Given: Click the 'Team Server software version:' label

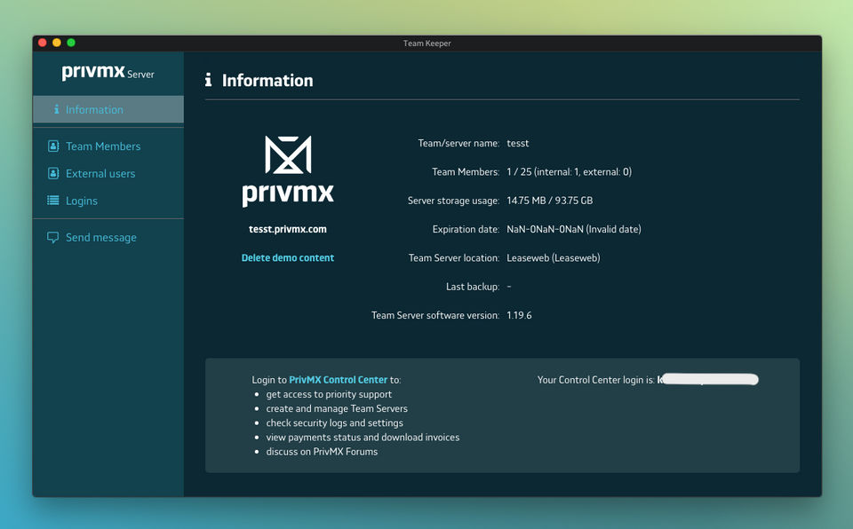Looking at the screenshot, I should (435, 315).
